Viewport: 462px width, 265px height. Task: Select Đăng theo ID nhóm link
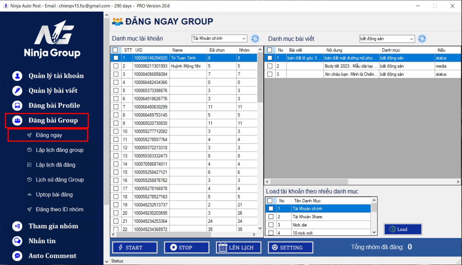60,210
